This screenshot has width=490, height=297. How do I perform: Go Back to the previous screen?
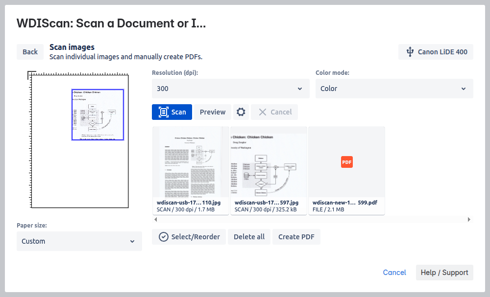click(30, 52)
